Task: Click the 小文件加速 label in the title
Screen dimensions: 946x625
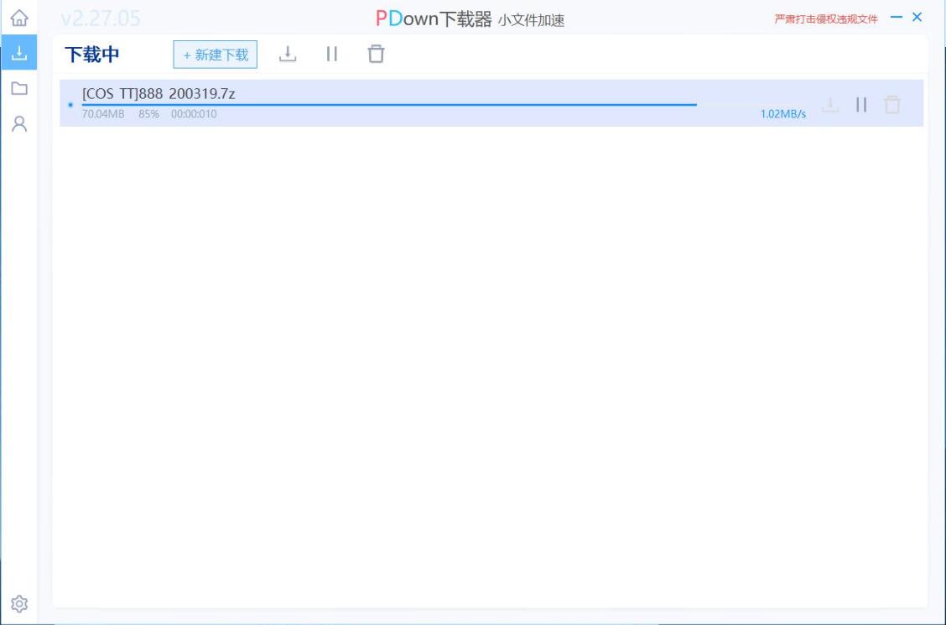Action: (531, 20)
